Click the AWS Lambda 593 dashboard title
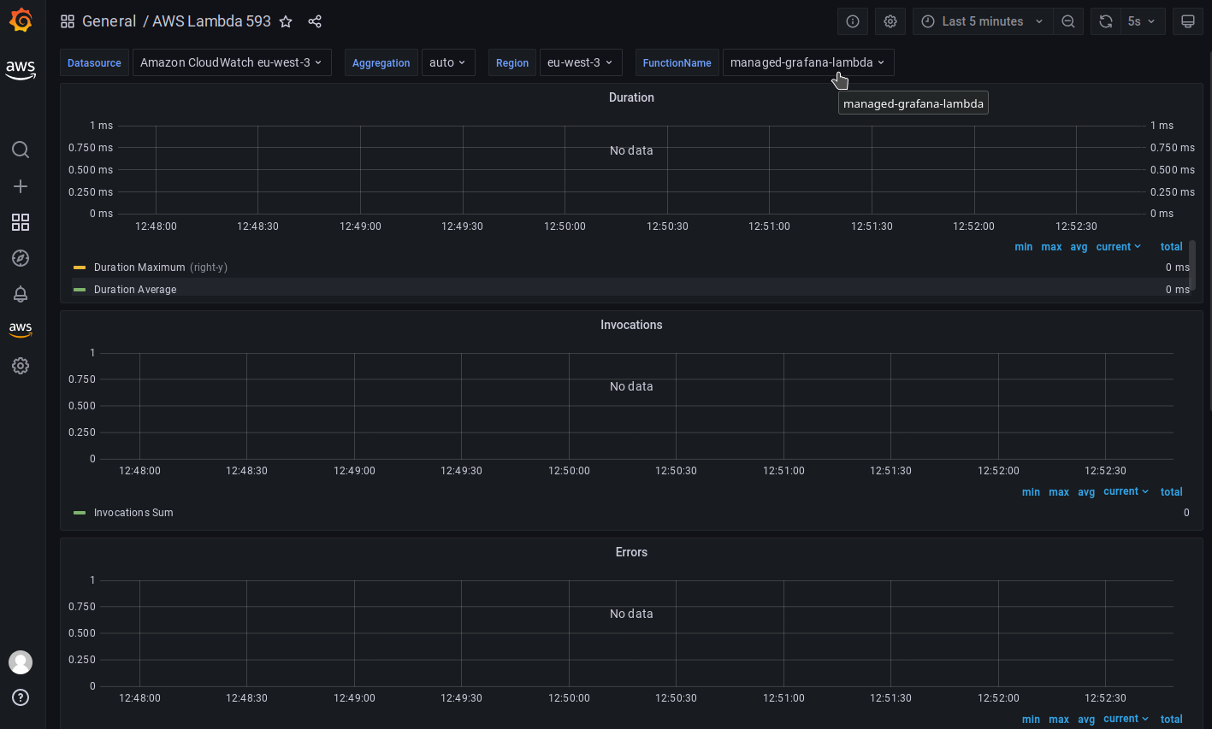Image resolution: width=1212 pixels, height=729 pixels. click(211, 21)
